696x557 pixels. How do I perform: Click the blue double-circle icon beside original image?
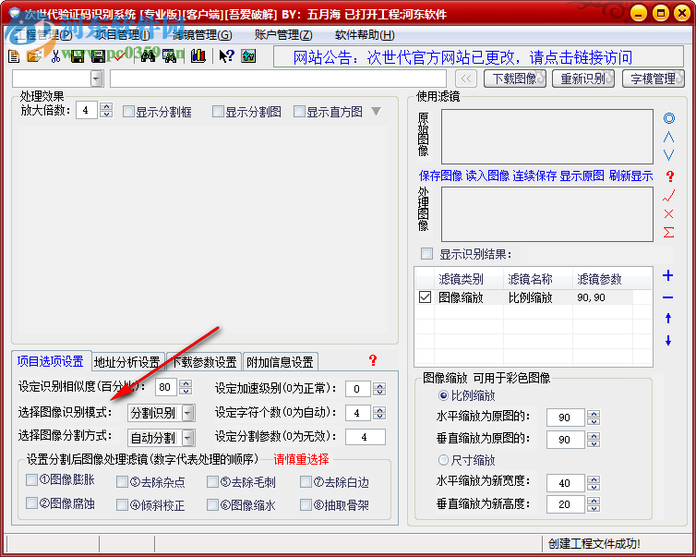(x=669, y=117)
